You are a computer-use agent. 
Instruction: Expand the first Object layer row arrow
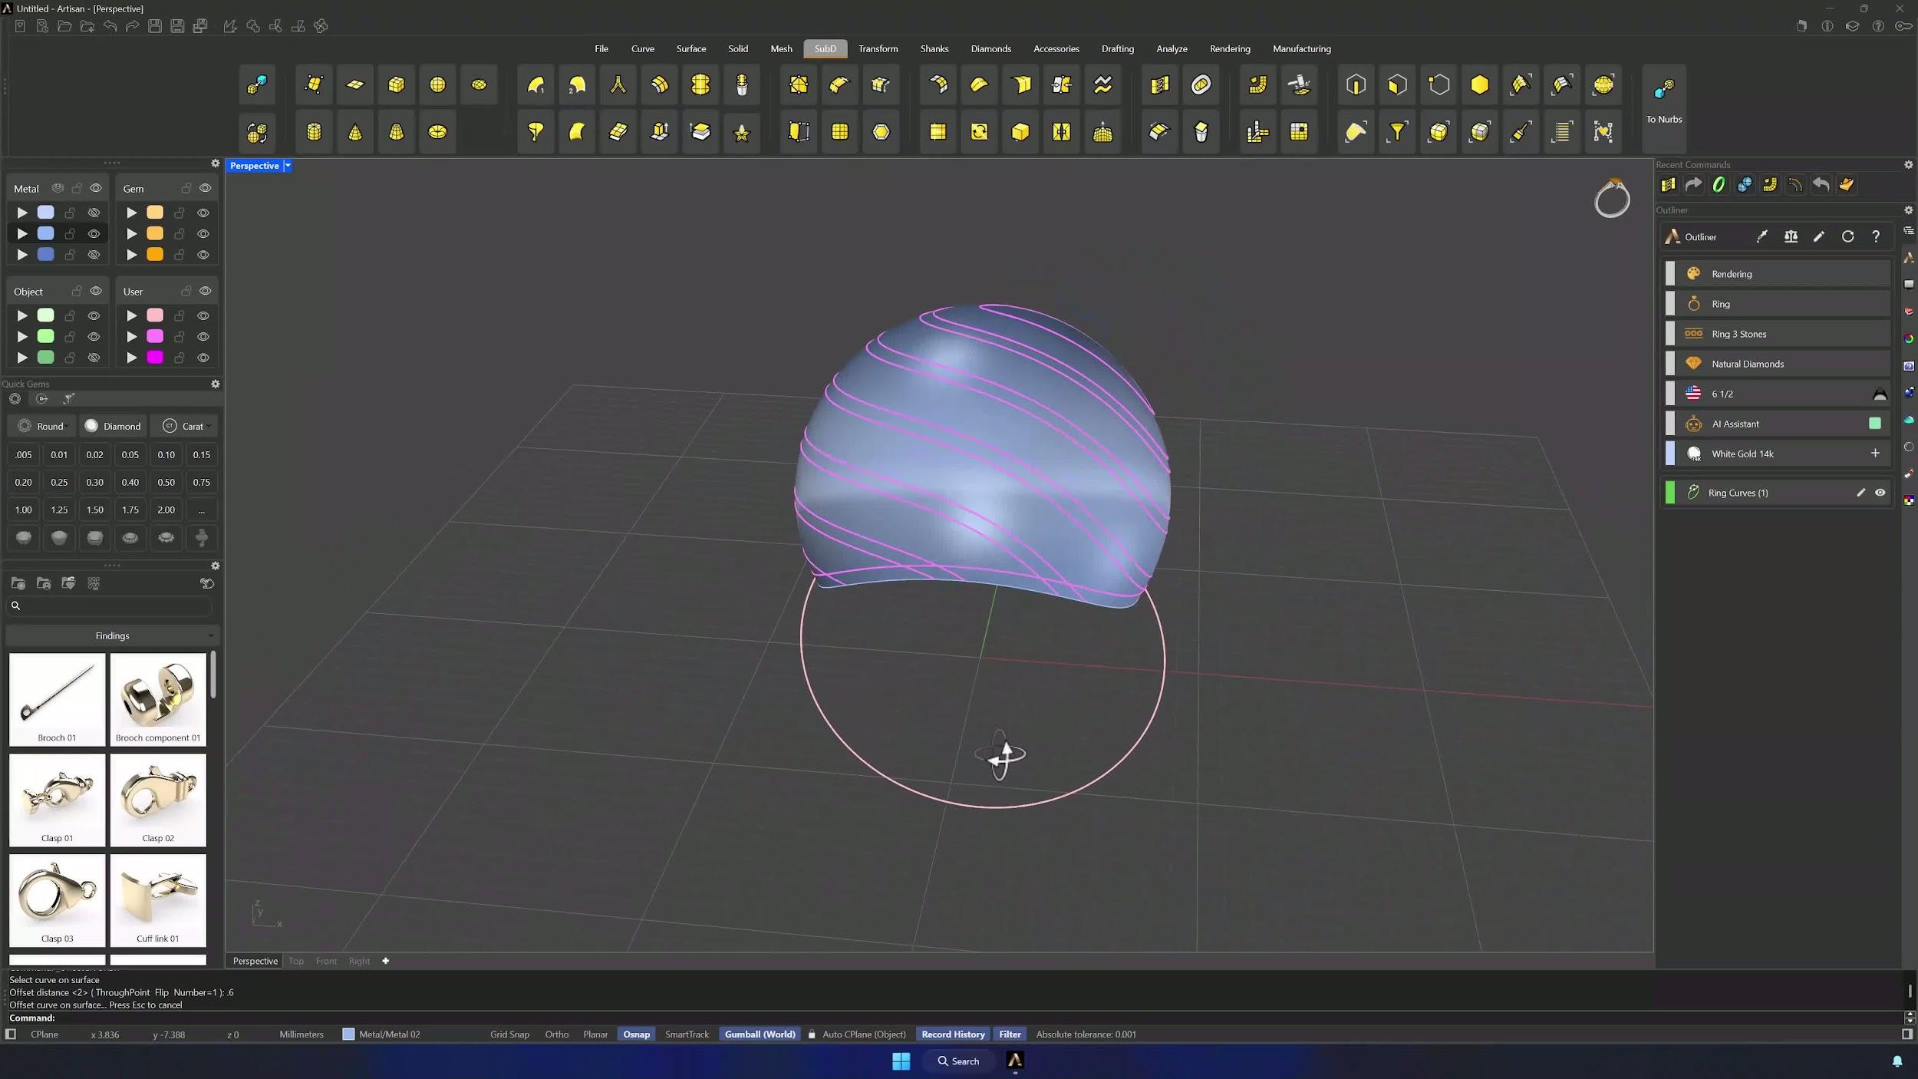[22, 315]
